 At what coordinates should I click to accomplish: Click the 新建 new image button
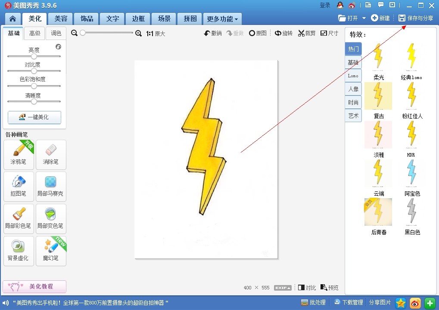click(380, 18)
